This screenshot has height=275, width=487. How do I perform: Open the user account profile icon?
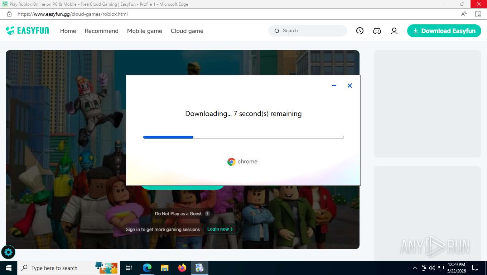tap(394, 31)
